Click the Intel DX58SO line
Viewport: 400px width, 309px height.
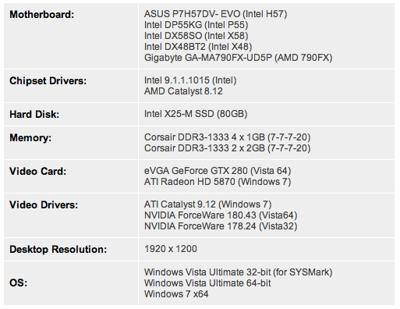click(x=196, y=36)
